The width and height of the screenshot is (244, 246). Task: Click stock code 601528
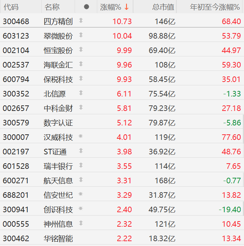pyautogui.click(x=16, y=166)
